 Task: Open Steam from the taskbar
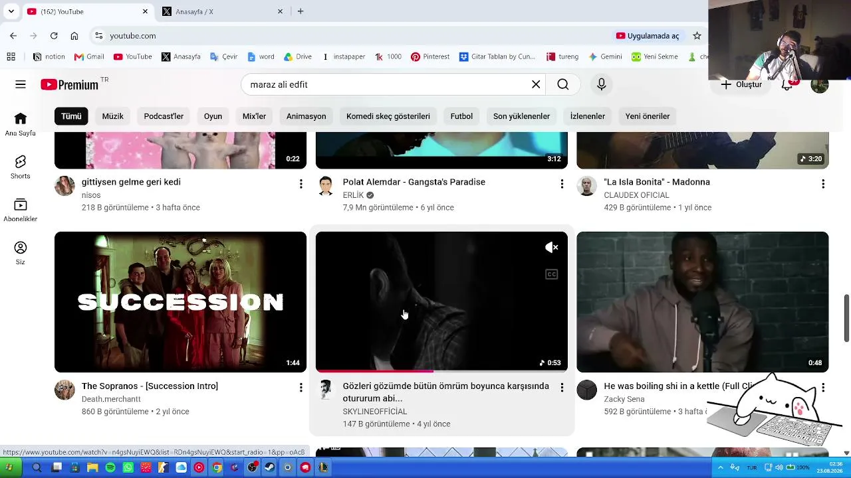click(270, 467)
